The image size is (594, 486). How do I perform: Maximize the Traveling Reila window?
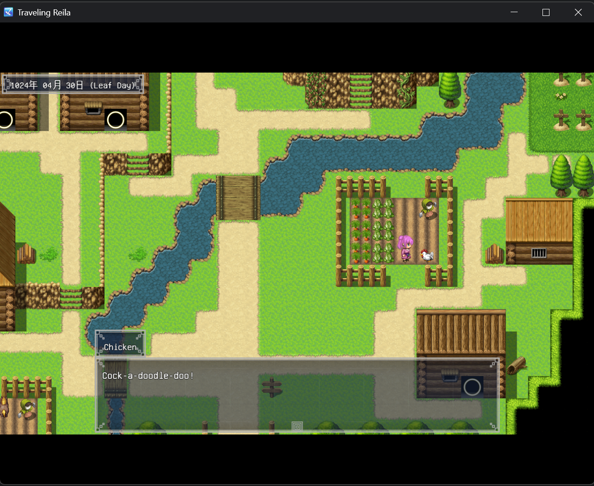point(546,12)
